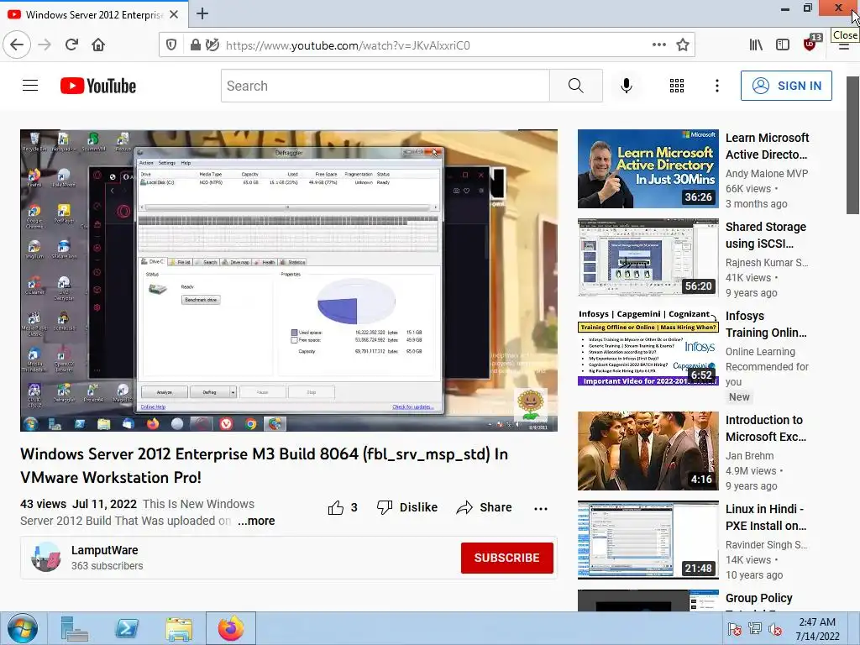
Task: Open the page actions ellipsis menu
Action: click(x=659, y=45)
